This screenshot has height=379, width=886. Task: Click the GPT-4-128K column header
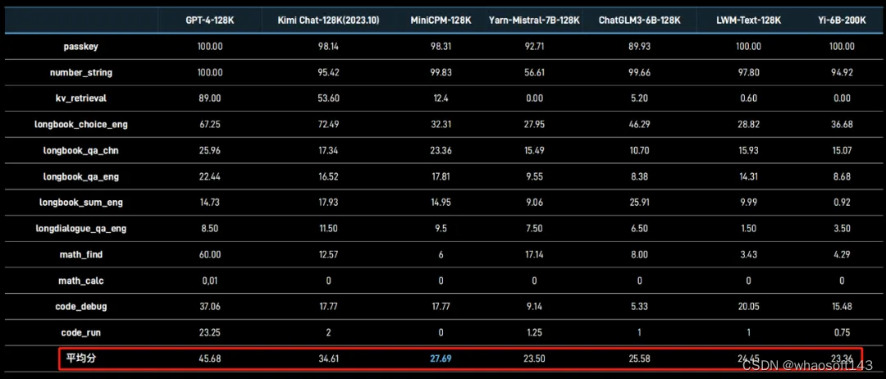[x=210, y=21]
